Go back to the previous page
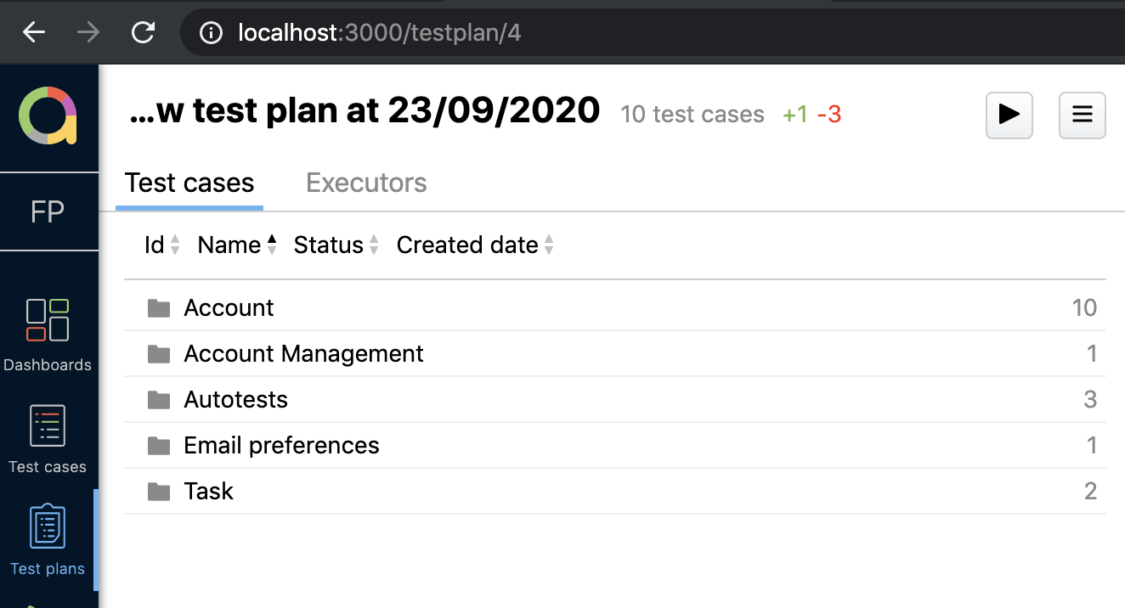1125x608 pixels. pos(34,33)
